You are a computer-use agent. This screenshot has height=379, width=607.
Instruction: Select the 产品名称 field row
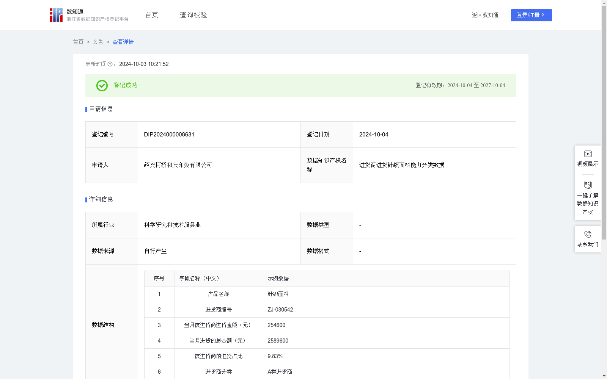[327, 294]
